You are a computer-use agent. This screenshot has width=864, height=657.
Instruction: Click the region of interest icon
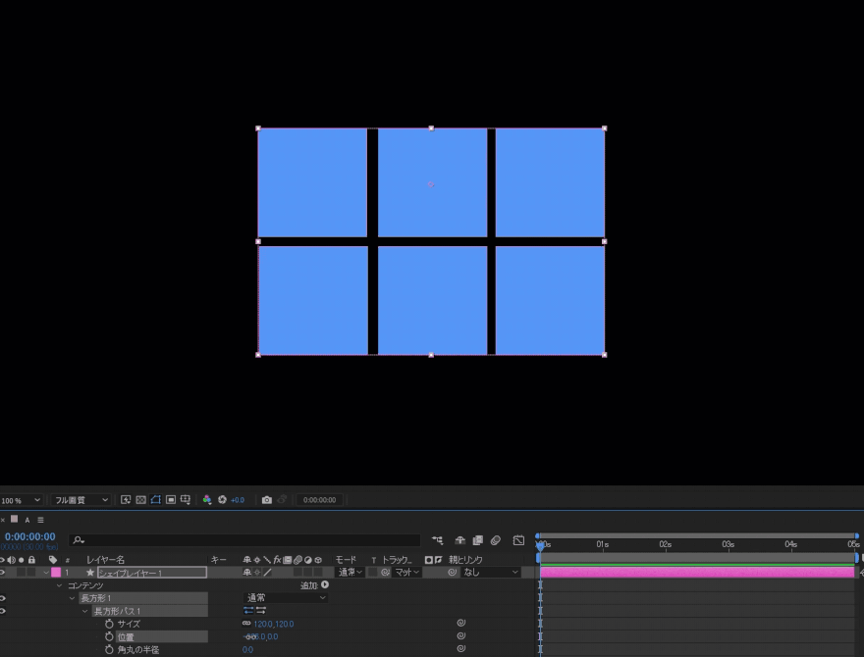point(171,500)
